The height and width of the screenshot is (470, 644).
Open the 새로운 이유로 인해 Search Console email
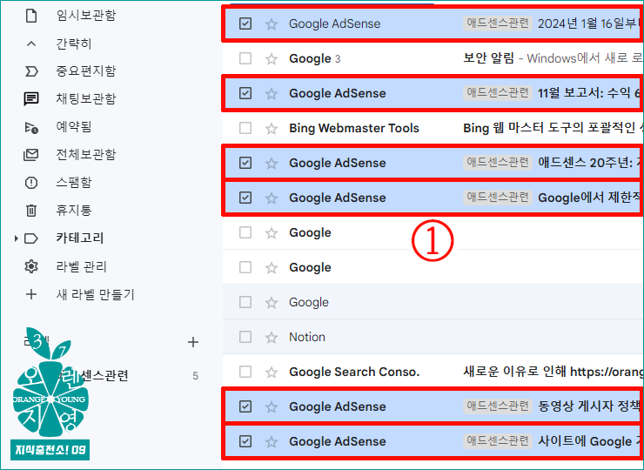click(553, 372)
